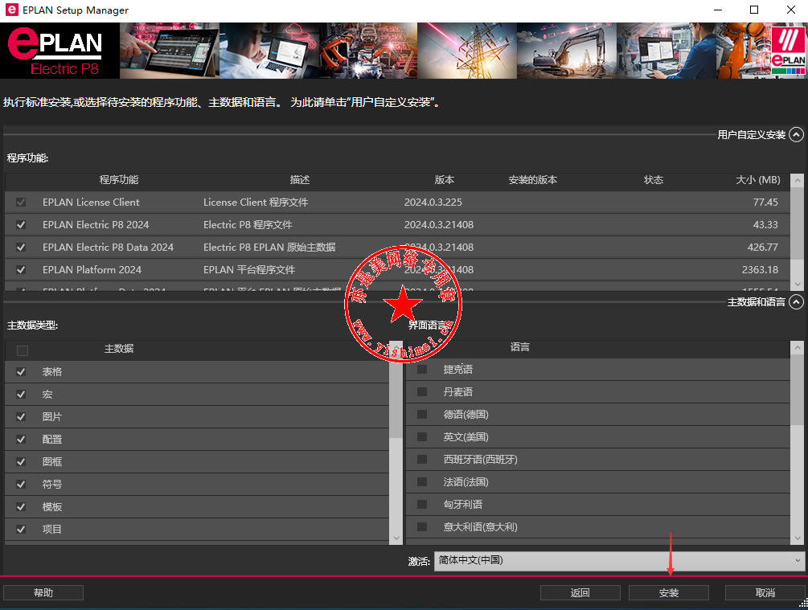Select the License Client 程序文件 description cell

click(256, 203)
